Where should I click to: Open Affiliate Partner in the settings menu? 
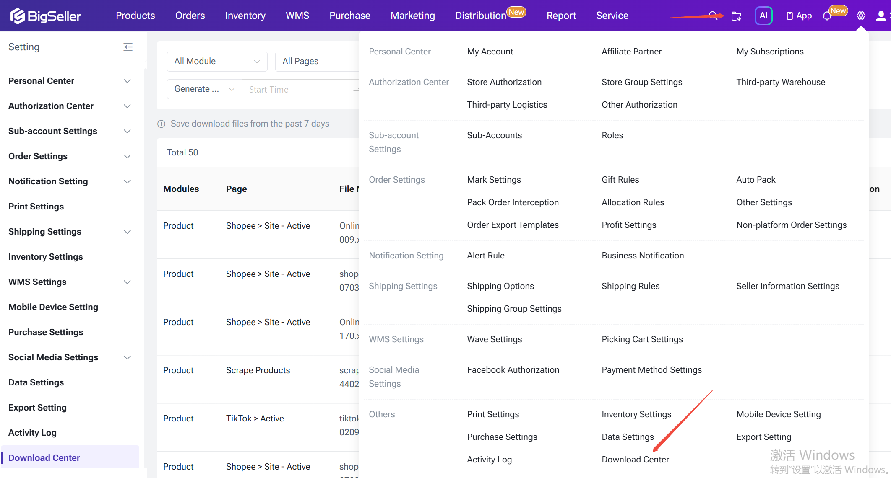631,52
